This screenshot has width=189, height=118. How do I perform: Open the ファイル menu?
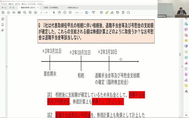coord(4,4)
